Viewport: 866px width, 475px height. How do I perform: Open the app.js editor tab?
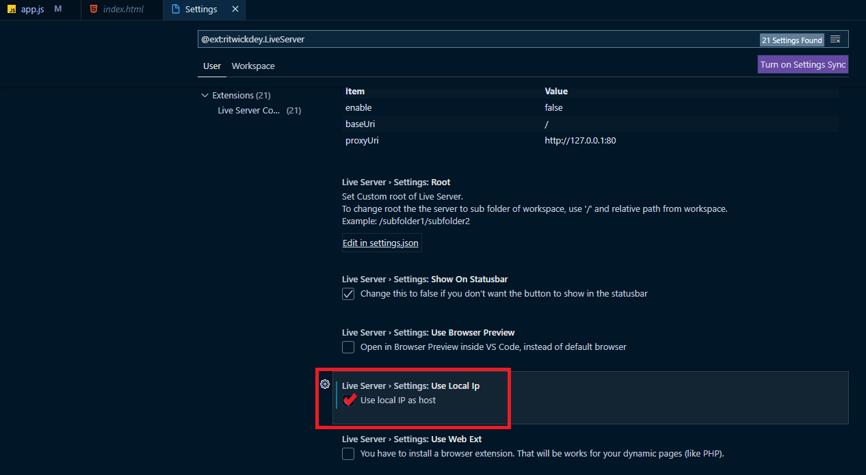pos(39,10)
